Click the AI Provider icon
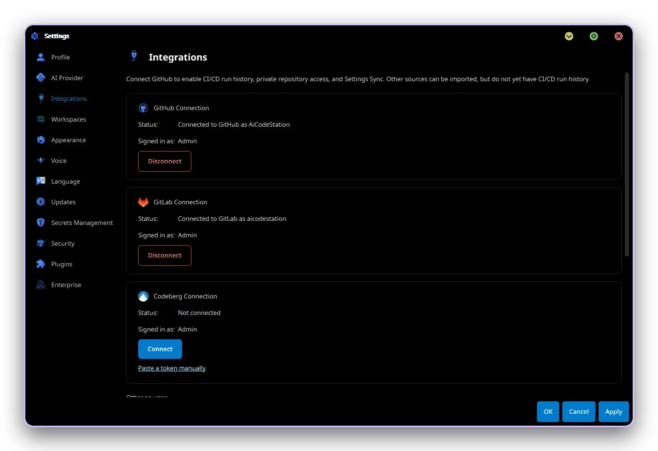658x451 pixels. 41,78
